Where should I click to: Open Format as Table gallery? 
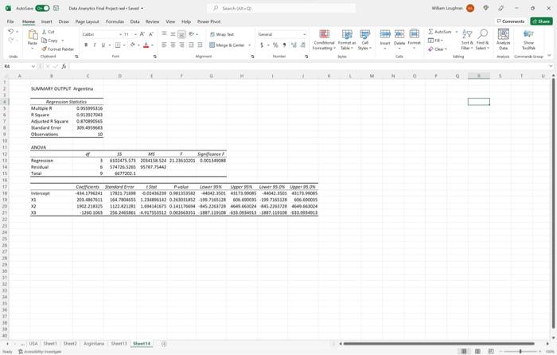click(347, 40)
